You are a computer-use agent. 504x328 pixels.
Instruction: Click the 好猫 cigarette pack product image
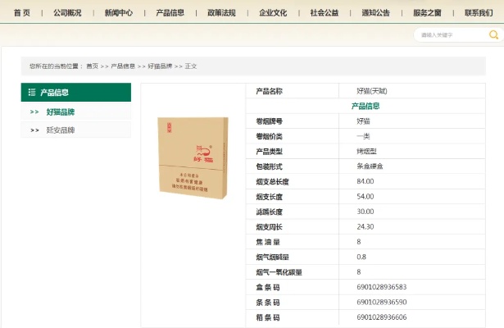click(193, 158)
